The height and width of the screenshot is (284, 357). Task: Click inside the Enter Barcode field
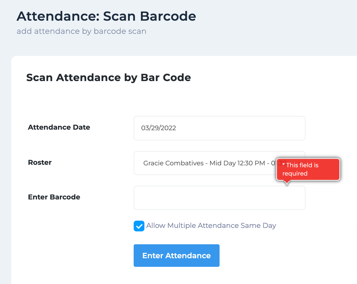pos(219,198)
